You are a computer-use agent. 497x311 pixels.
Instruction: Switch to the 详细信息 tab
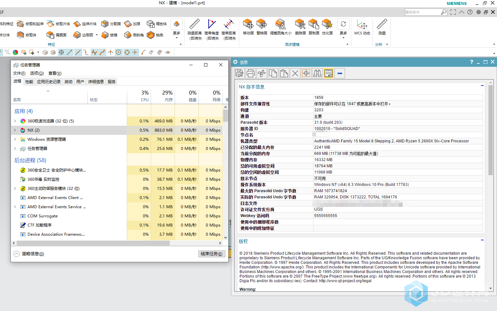(x=96, y=82)
